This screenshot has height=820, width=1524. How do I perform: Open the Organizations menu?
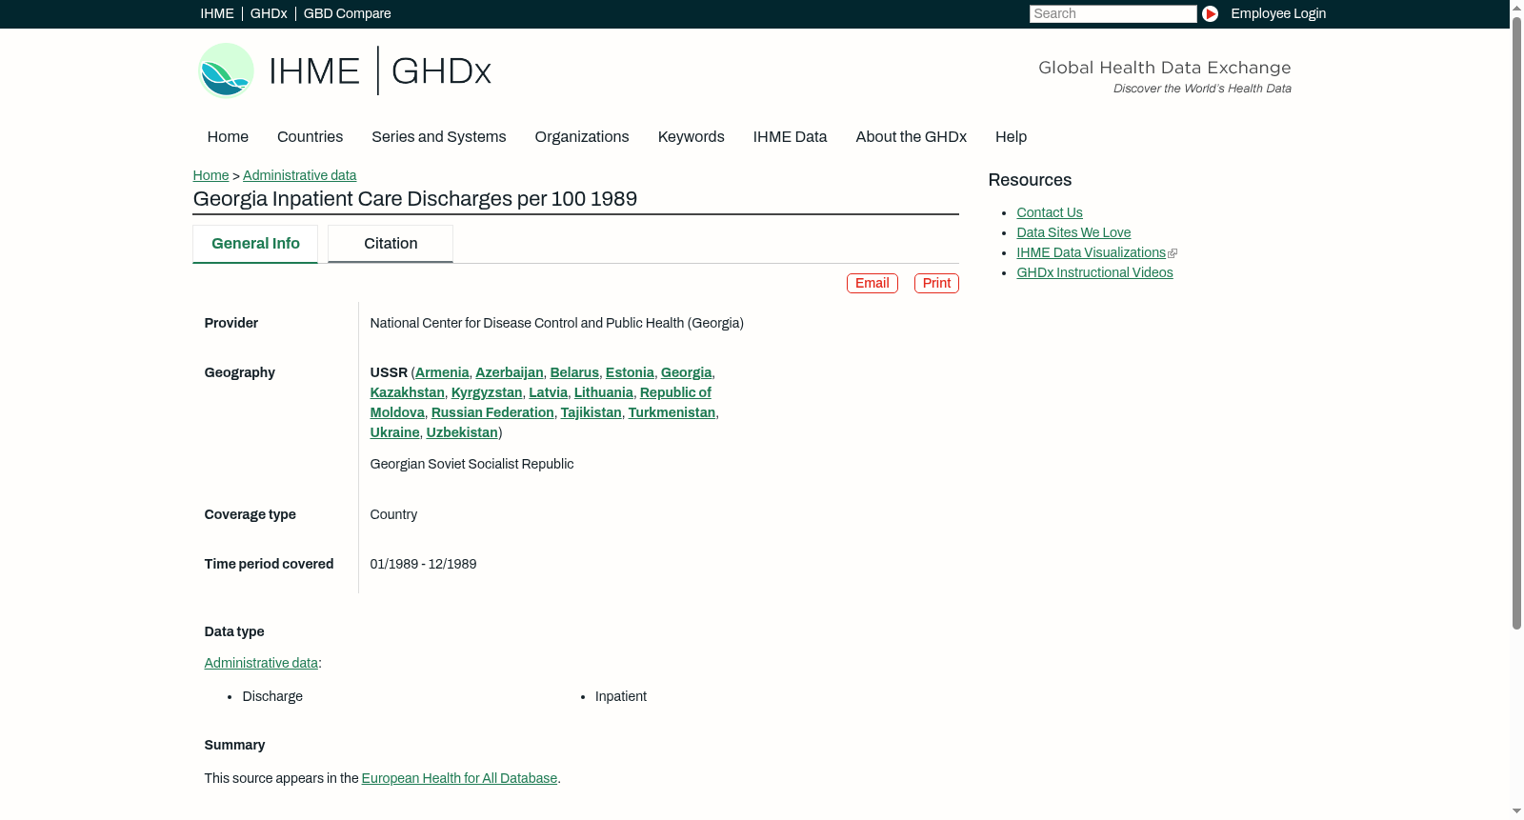pos(582,137)
